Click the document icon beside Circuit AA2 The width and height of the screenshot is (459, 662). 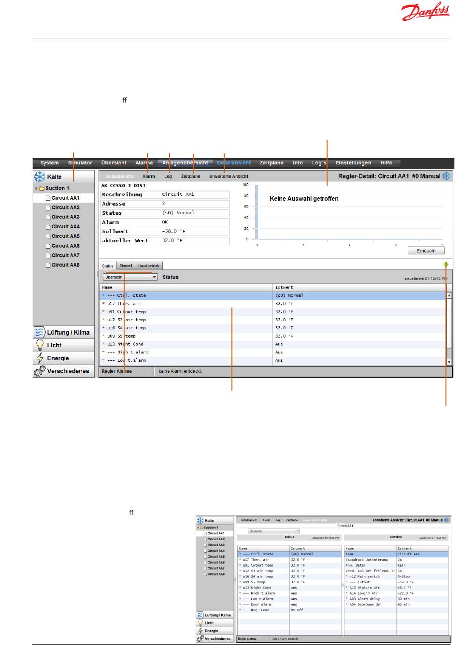tap(48, 207)
